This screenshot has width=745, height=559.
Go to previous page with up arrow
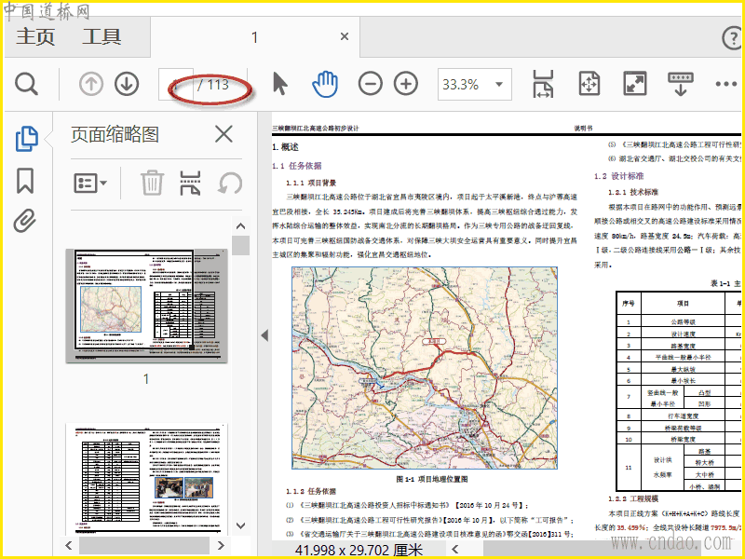point(91,84)
